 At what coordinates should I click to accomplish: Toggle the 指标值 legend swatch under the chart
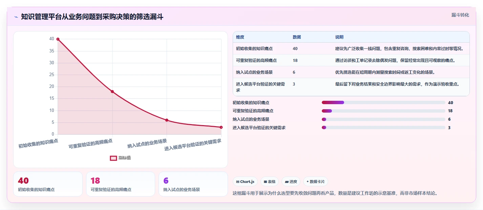pos(113,158)
